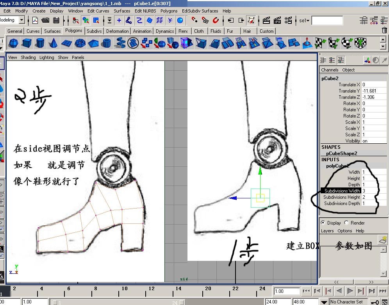Open the layer editor Options menu

[344, 231]
